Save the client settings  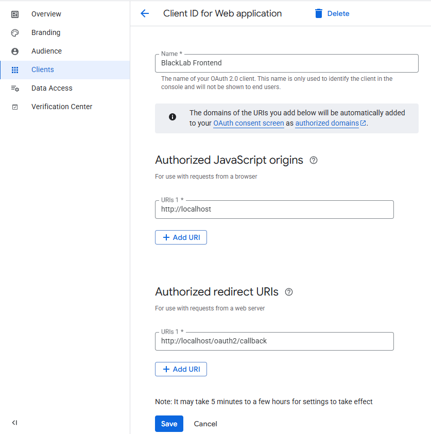(x=169, y=424)
